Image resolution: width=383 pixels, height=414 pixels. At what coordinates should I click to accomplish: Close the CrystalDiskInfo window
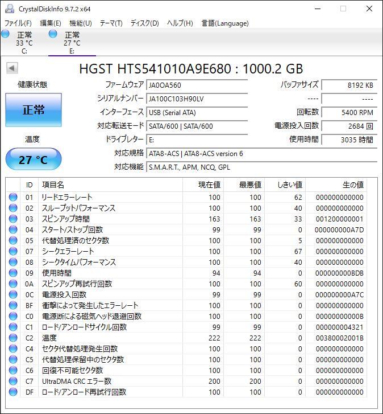pos(369,9)
